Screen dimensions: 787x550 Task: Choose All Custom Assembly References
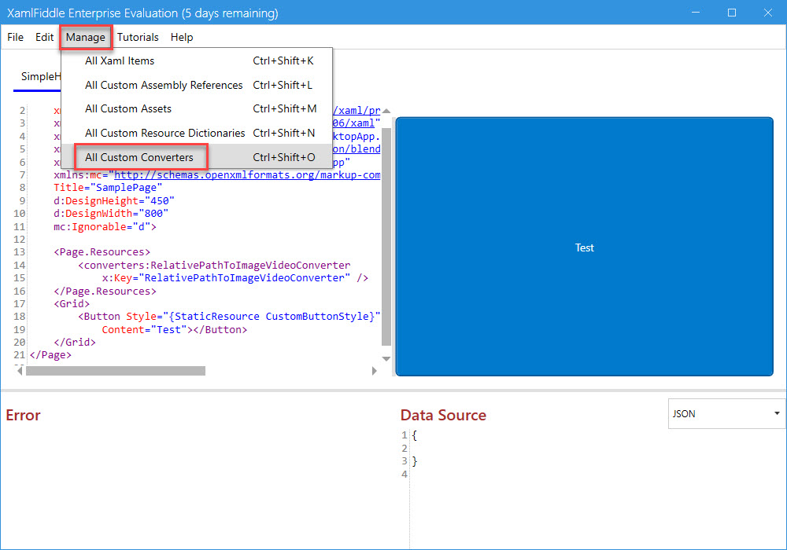pyautogui.click(x=197, y=85)
